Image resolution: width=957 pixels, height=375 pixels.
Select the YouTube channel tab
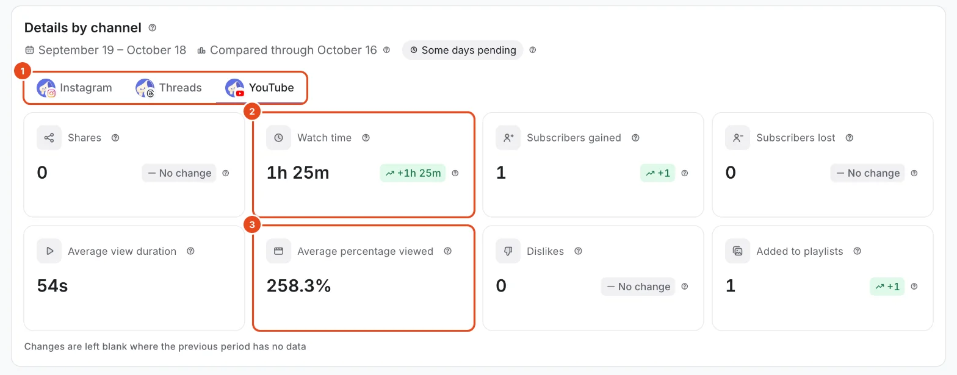click(259, 88)
